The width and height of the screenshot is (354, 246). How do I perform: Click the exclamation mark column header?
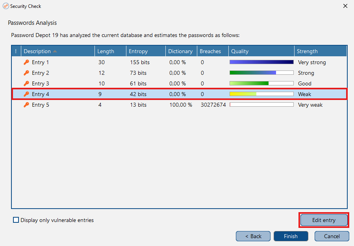16,51
